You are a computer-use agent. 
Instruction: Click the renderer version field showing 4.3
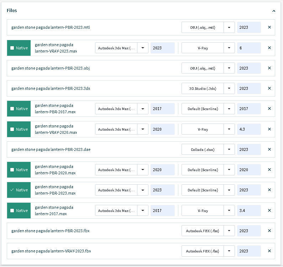click(x=249, y=129)
